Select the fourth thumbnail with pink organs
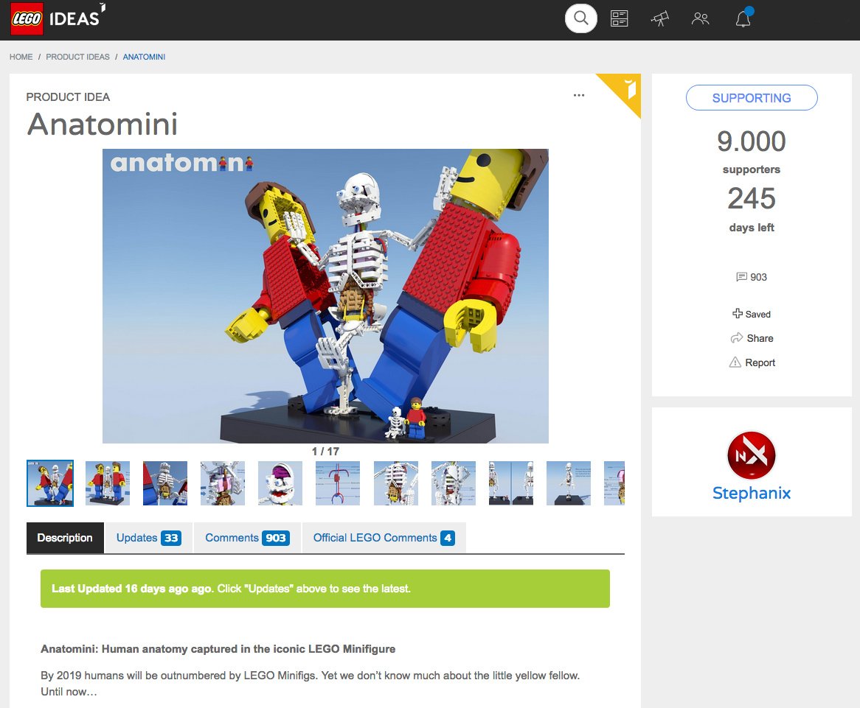 click(x=223, y=483)
